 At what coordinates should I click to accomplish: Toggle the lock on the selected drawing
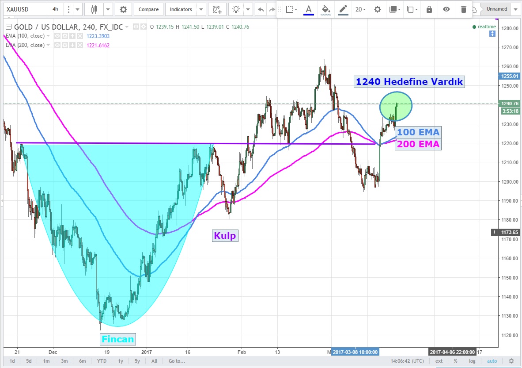point(429,9)
